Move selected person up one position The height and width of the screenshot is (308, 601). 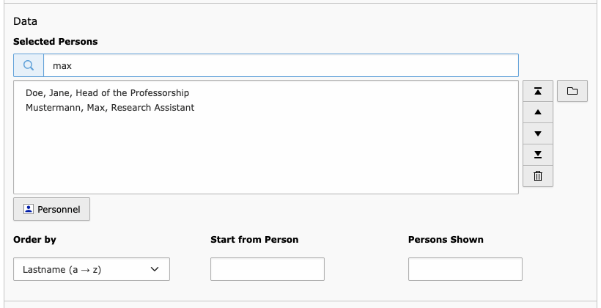pos(538,112)
